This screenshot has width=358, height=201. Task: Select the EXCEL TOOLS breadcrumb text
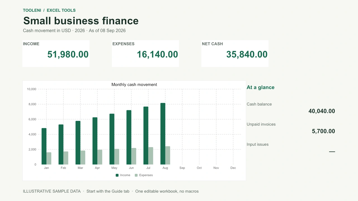(x=61, y=10)
